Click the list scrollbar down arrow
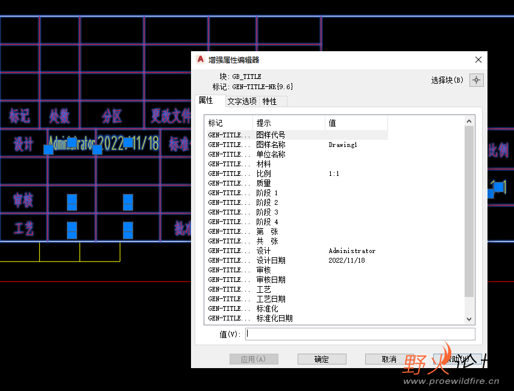This screenshot has height=391, width=514. point(469,319)
